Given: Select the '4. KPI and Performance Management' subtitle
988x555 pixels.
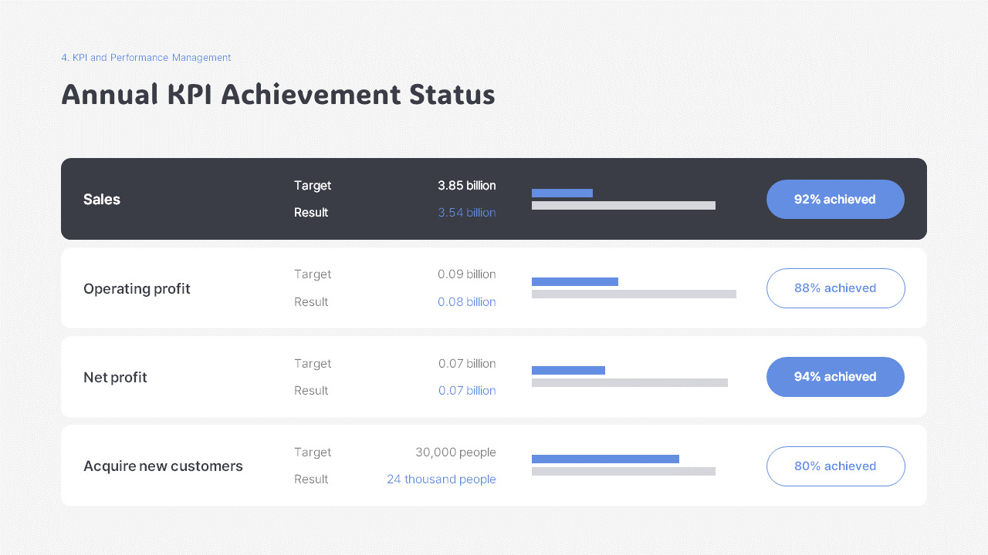Looking at the screenshot, I should click(x=146, y=58).
